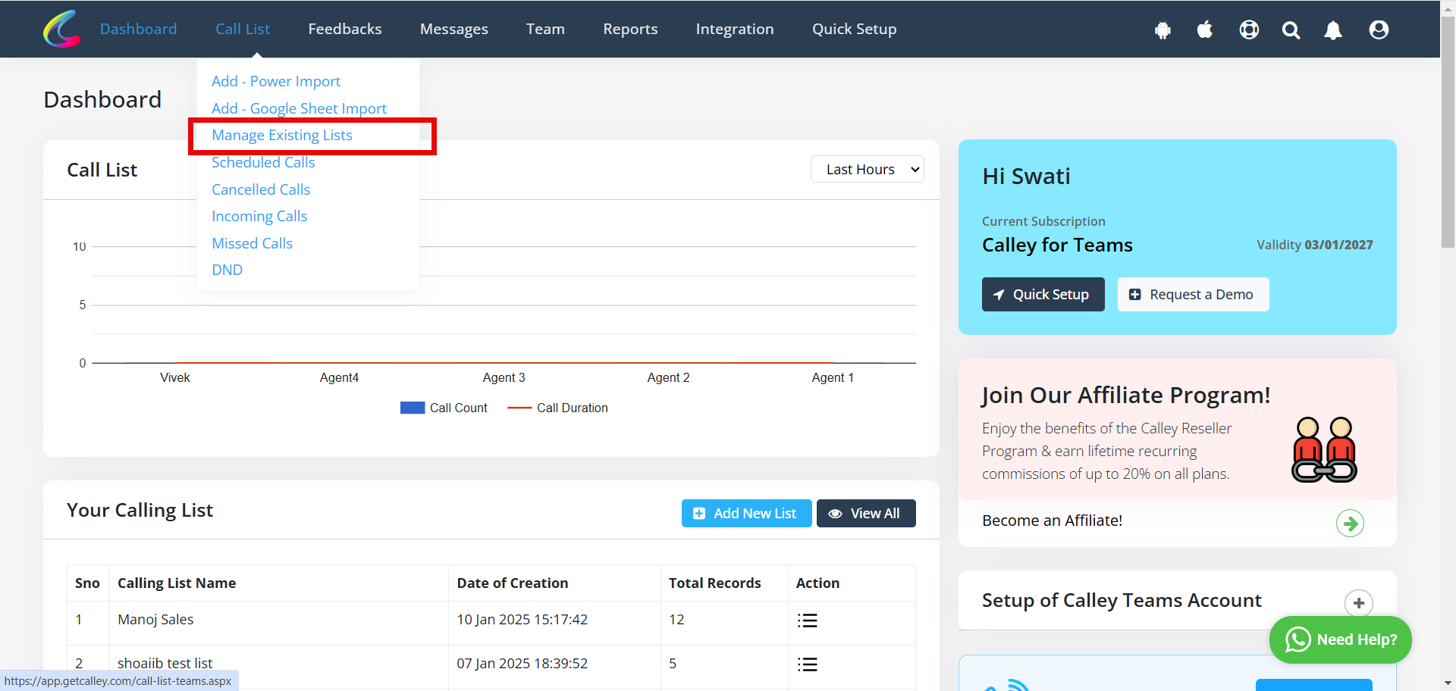Click the Need Help? WhatsApp button
The image size is (1456, 691).
(x=1340, y=639)
